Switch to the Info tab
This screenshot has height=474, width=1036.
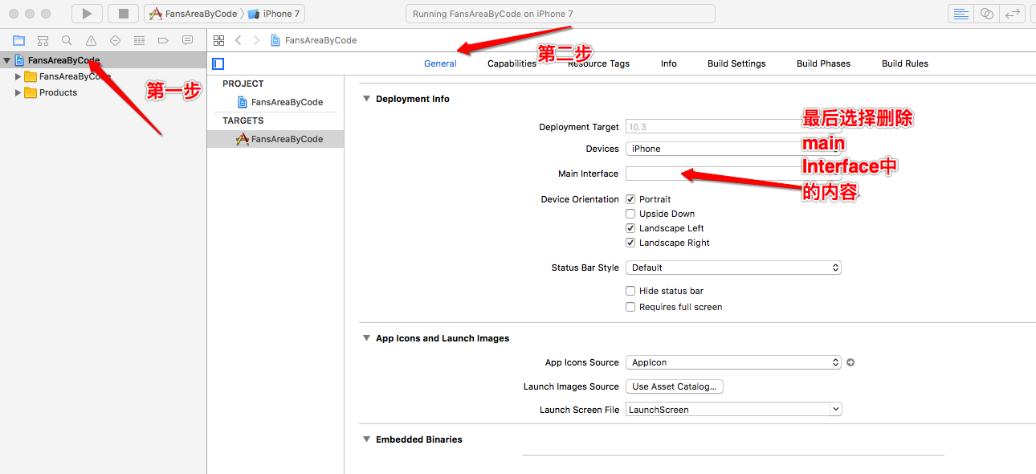669,63
